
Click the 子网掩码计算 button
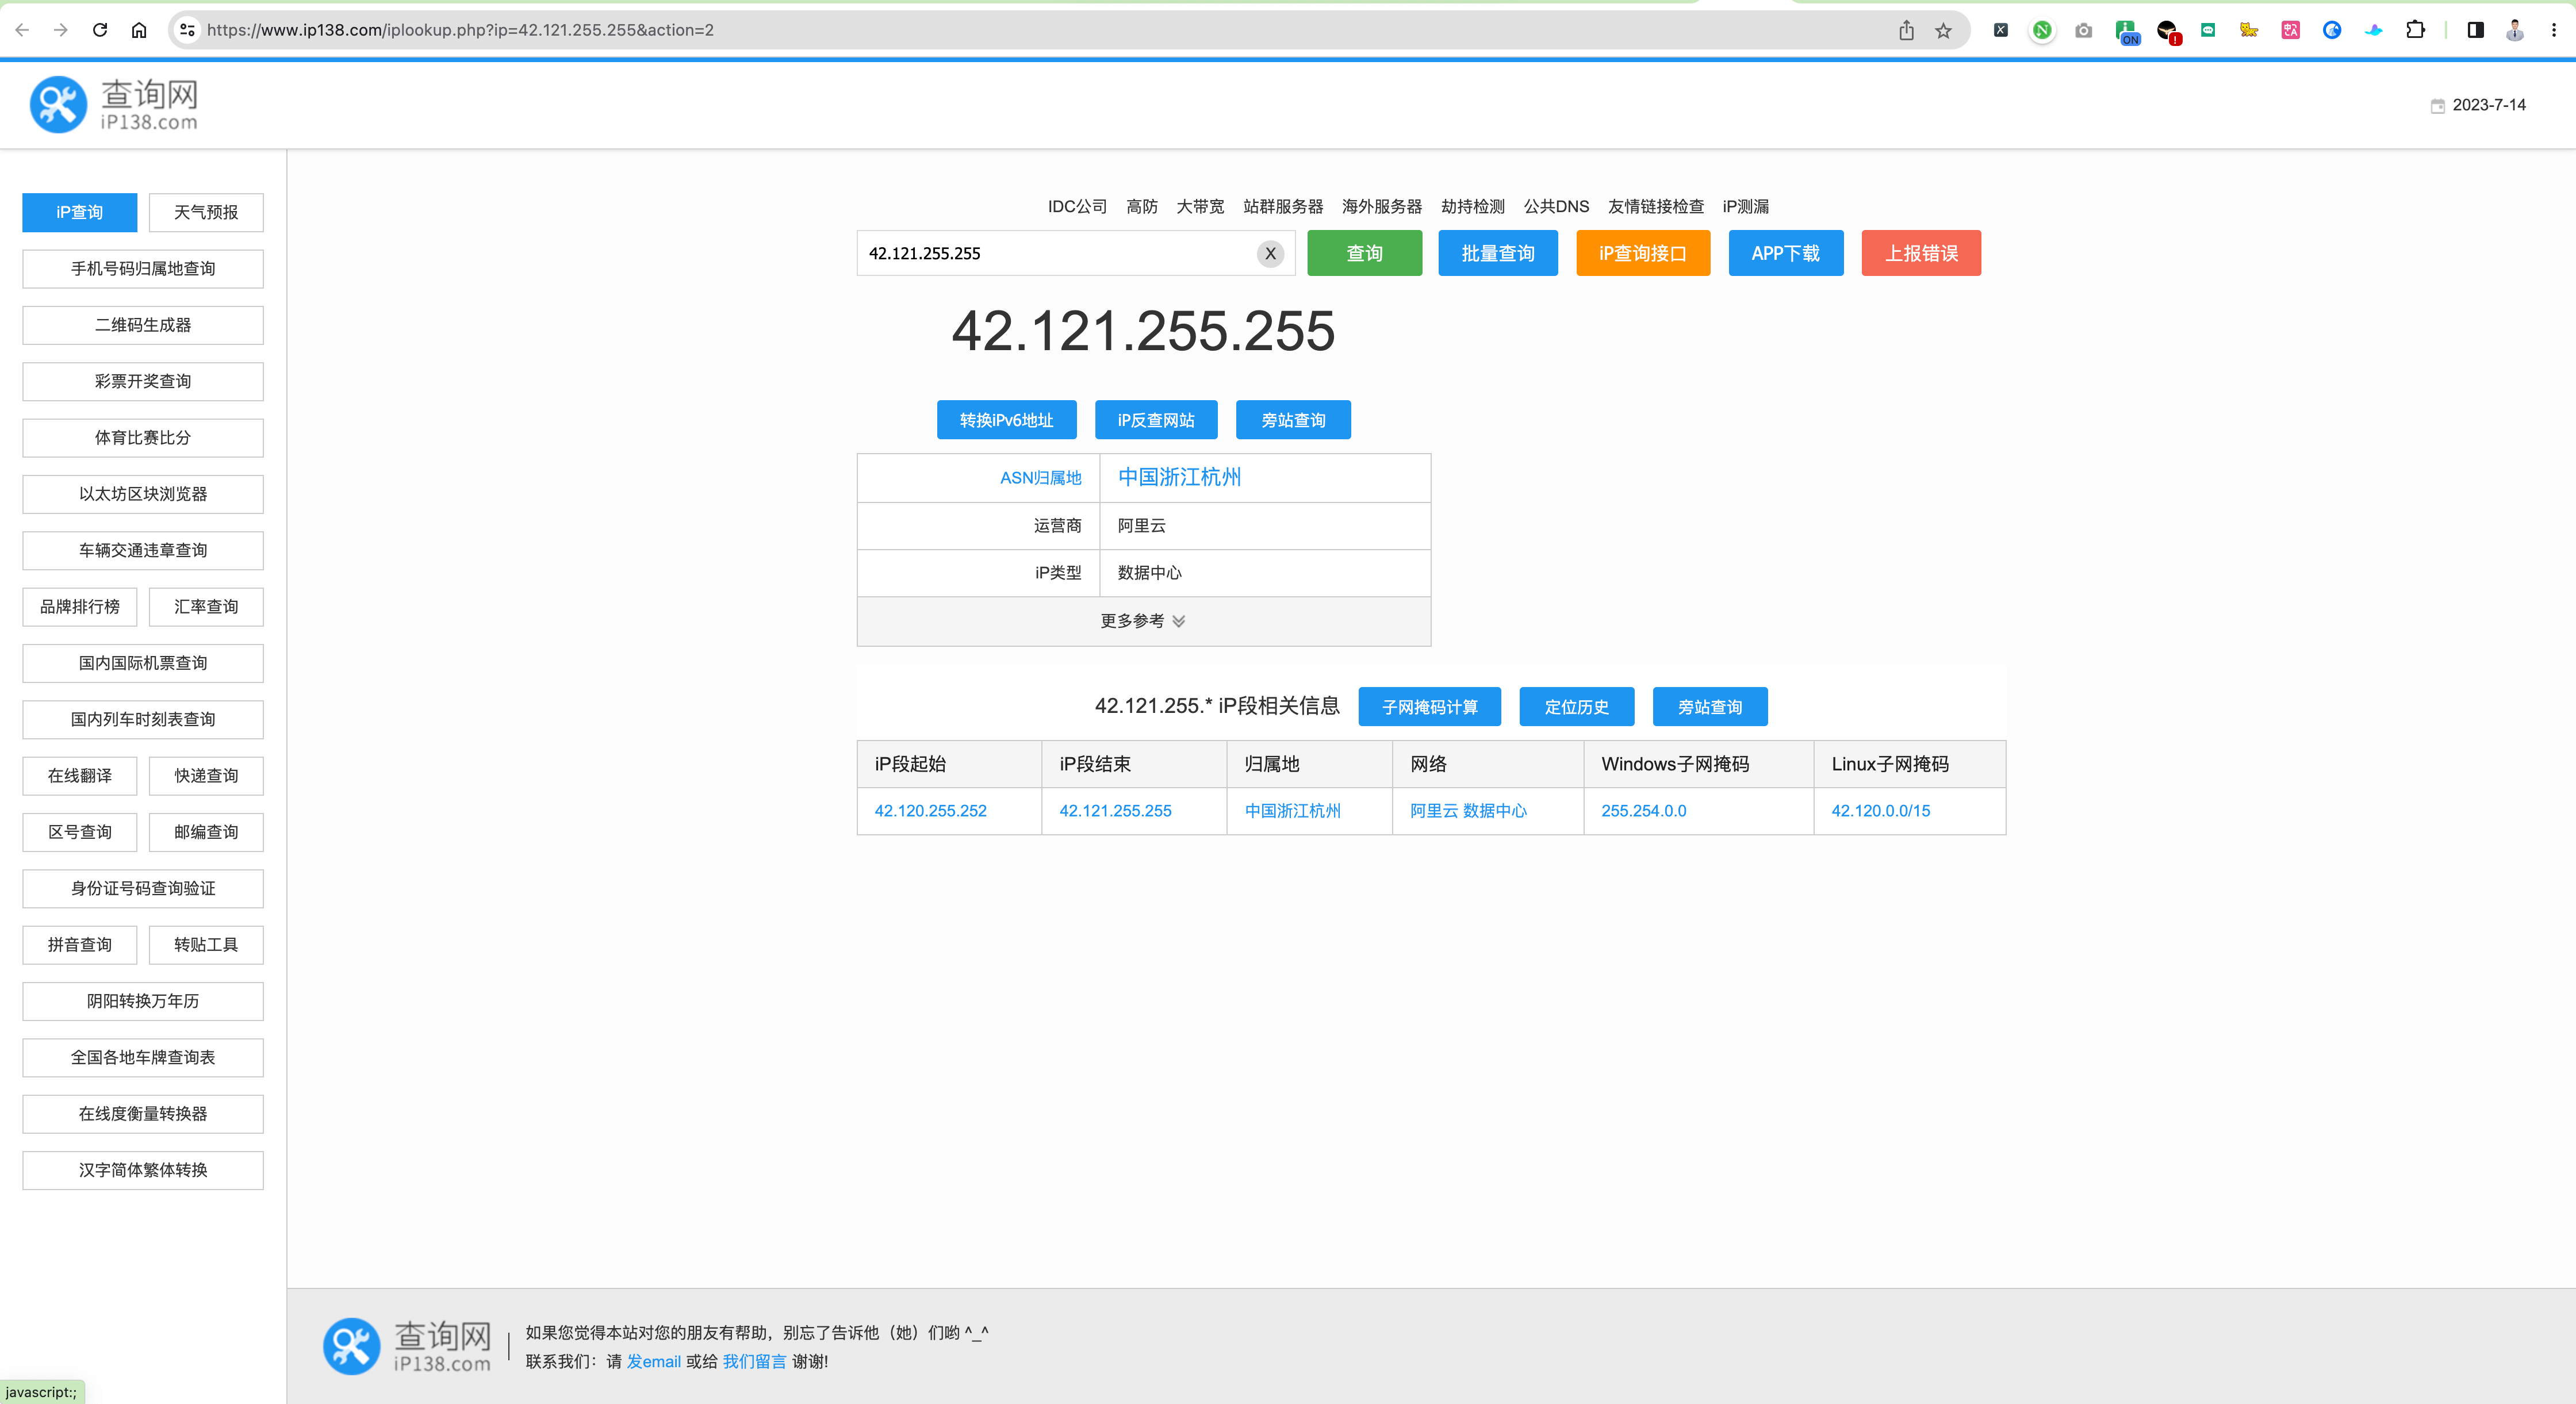(1429, 707)
